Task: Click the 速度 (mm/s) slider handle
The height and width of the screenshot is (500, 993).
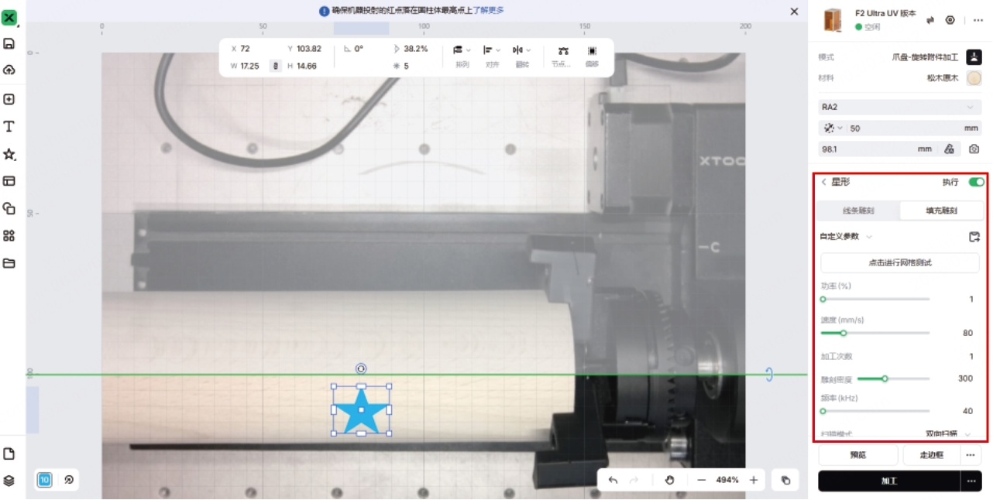Action: point(844,333)
